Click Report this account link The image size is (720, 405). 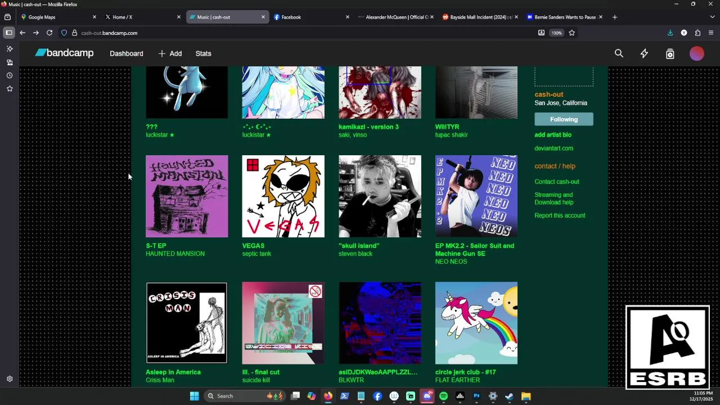(560, 215)
